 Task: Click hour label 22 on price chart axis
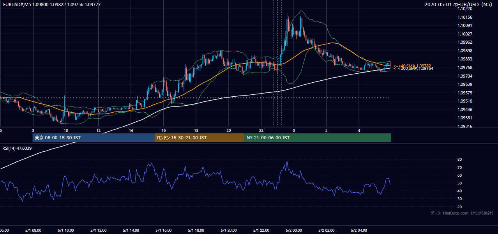261,131
